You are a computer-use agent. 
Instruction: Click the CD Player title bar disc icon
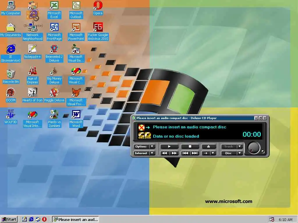(x=134, y=118)
